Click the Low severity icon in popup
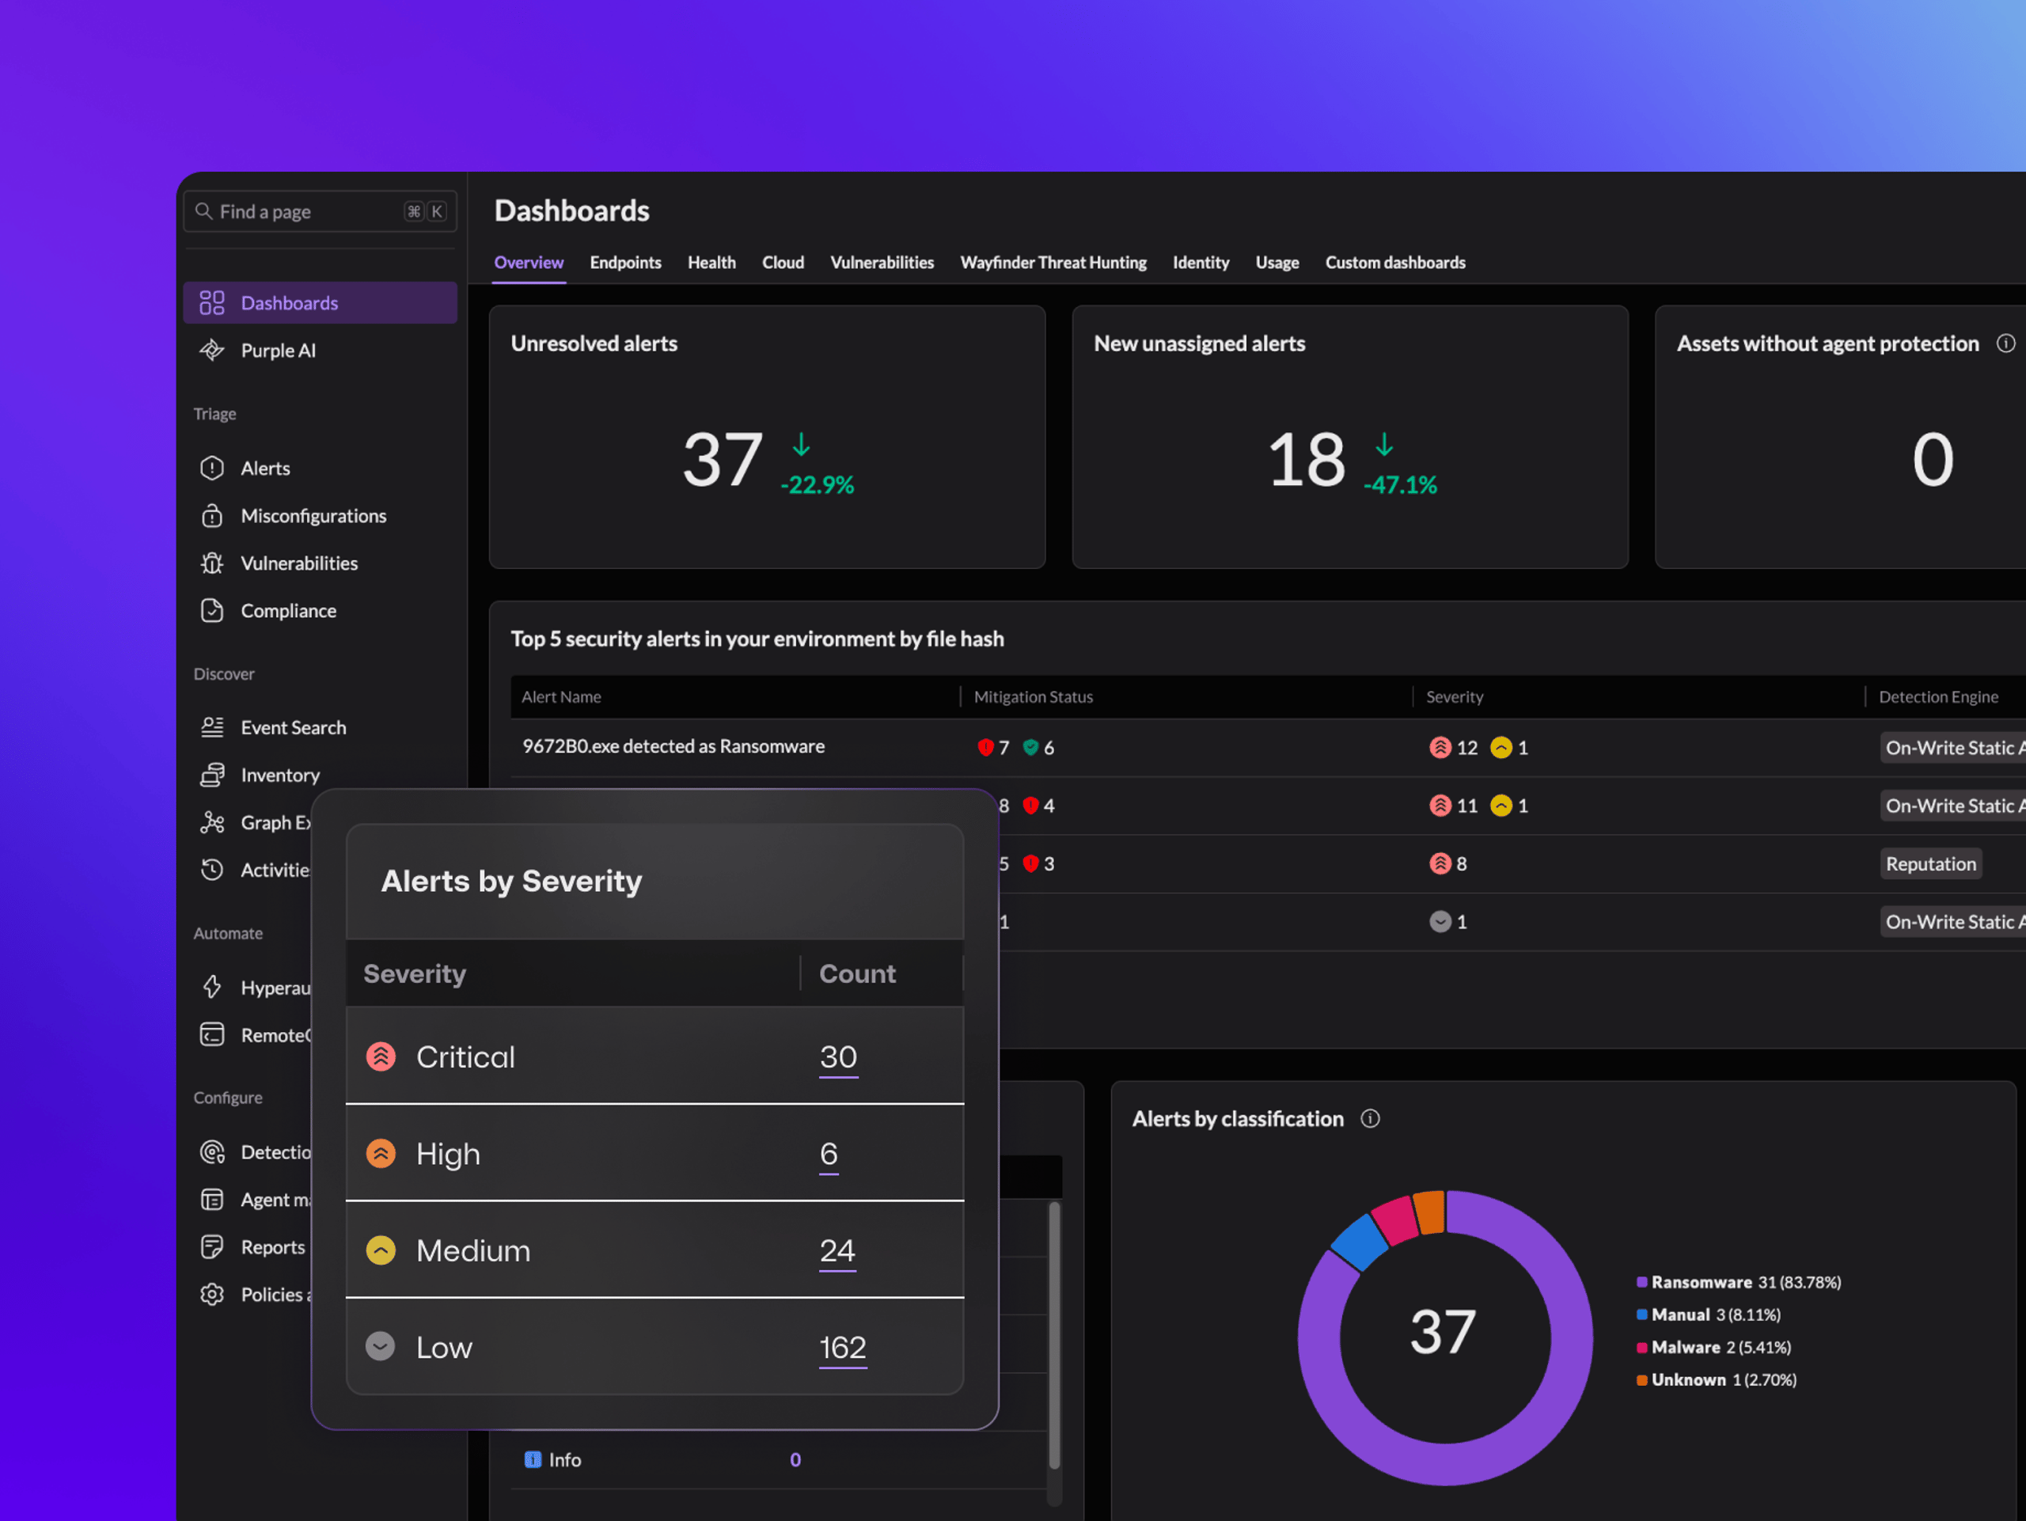The width and height of the screenshot is (2026, 1521). (381, 1348)
